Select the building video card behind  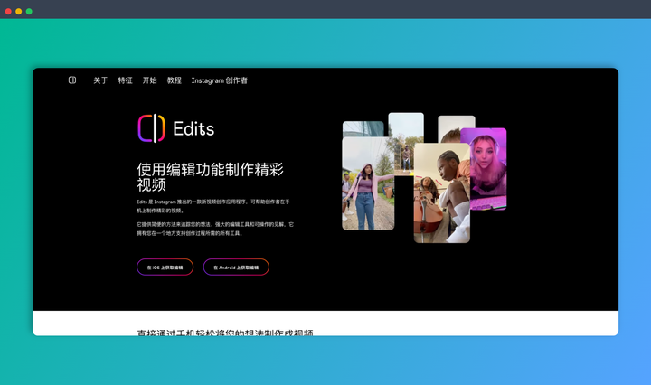[363, 129]
